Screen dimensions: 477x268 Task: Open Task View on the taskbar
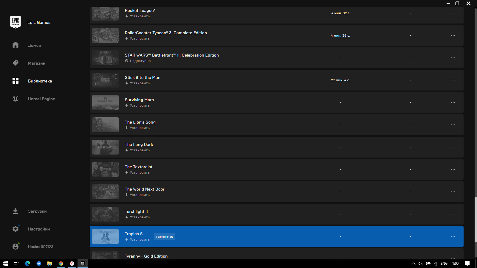click(x=16, y=264)
